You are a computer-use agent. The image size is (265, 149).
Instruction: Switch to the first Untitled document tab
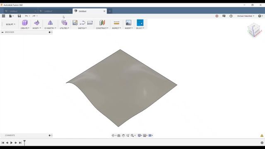click(20, 11)
